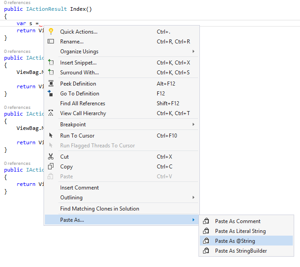Image resolution: width=300 pixels, height=267 pixels.
Task: Choose Surround With... entry
Action: point(122,73)
